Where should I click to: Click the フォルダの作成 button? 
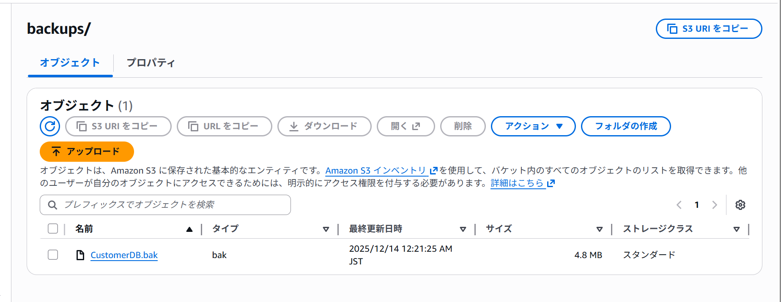tap(626, 126)
